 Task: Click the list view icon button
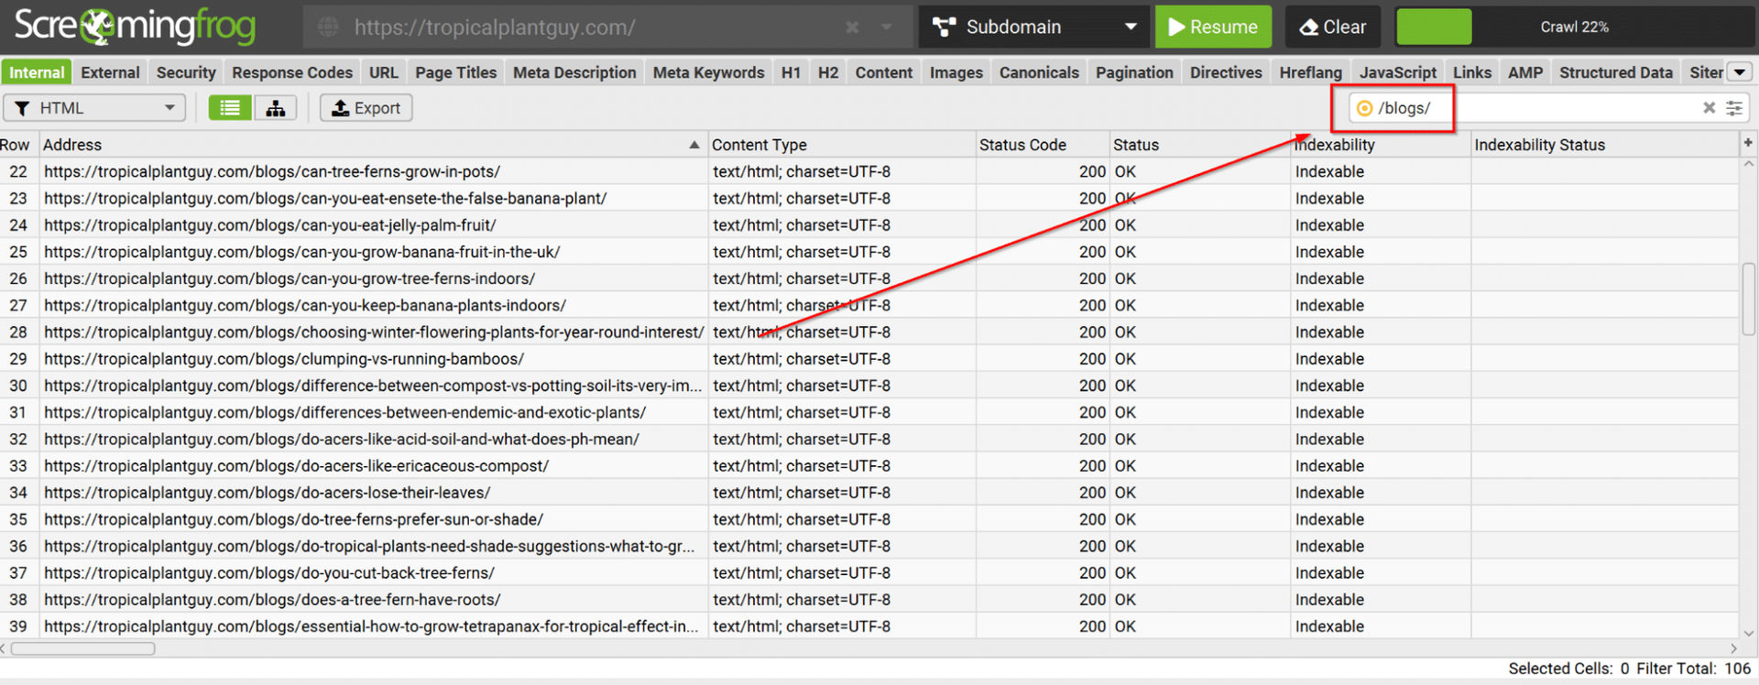coord(230,108)
